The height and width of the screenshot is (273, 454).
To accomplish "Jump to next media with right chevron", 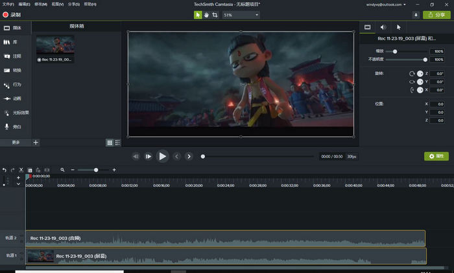I will (189, 157).
